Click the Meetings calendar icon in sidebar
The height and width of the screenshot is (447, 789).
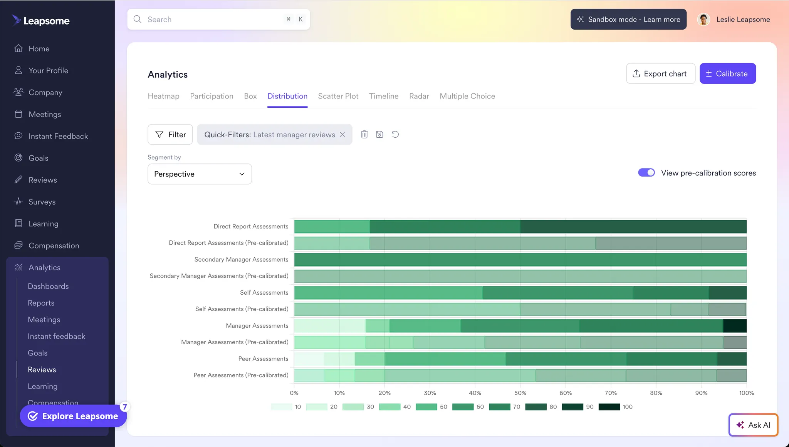coord(18,114)
